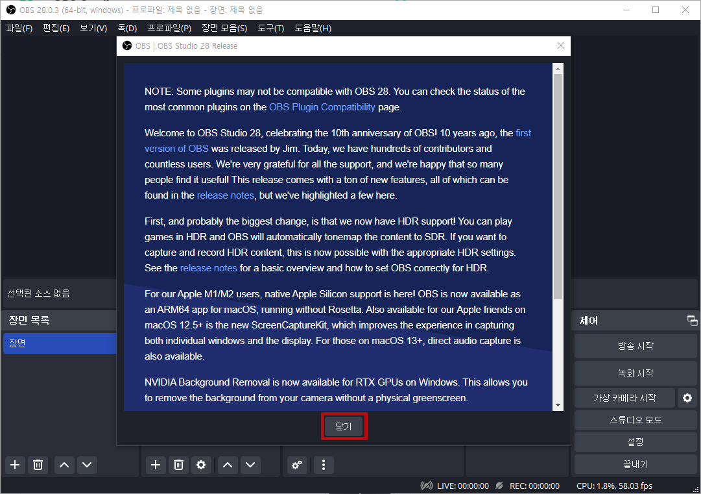
Task: Open 도구(T) menu
Action: pyautogui.click(x=271, y=28)
